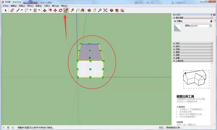Open the 工具(T) menu
The width and height of the screenshot is (217, 130).
point(47,6)
